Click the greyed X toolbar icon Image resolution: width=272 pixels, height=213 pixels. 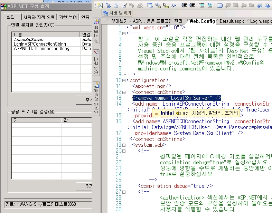[140, 6]
